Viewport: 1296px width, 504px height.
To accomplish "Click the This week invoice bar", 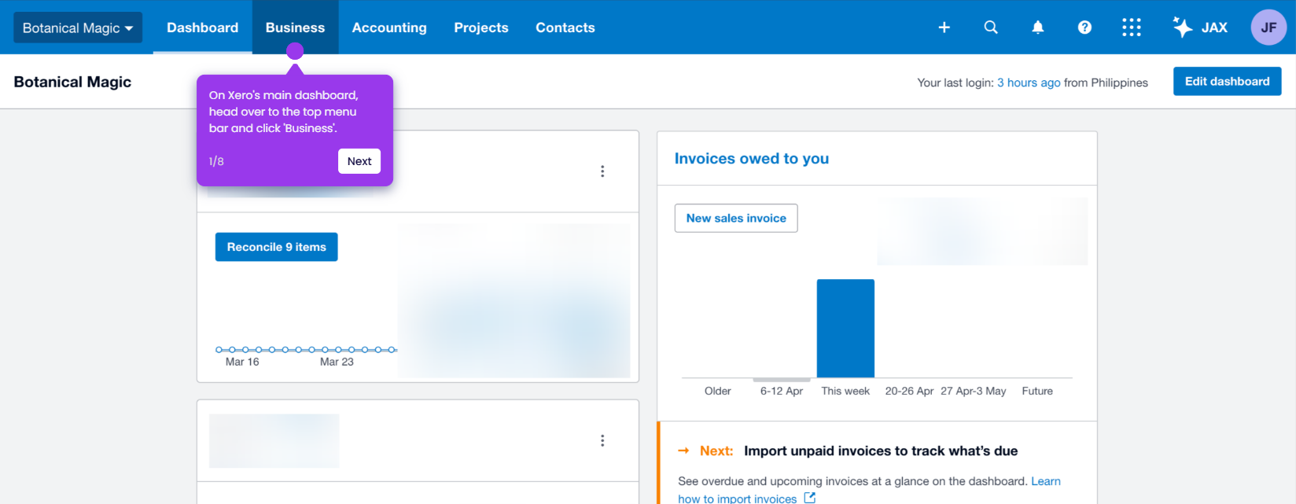I will pyautogui.click(x=845, y=329).
